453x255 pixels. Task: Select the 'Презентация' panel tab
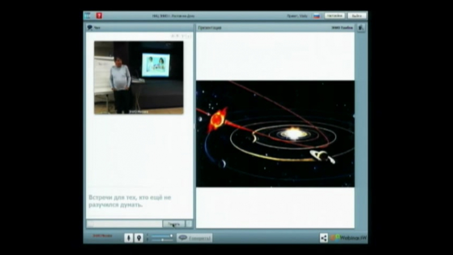tap(210, 27)
